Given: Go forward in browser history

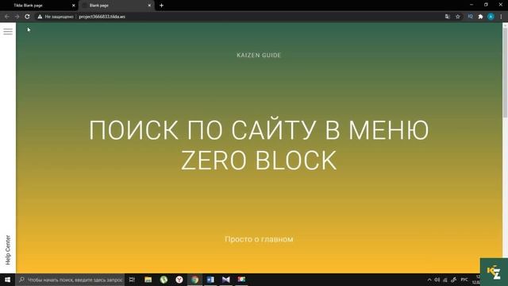Looking at the screenshot, I should 17,17.
